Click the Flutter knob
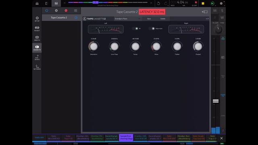 coord(177,47)
